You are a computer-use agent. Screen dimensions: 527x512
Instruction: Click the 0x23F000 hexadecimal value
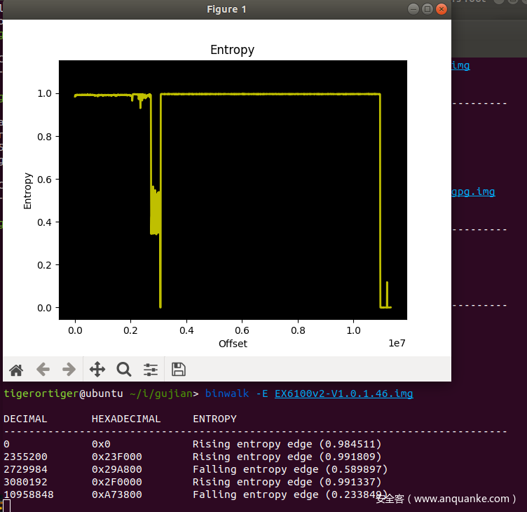click(x=116, y=457)
